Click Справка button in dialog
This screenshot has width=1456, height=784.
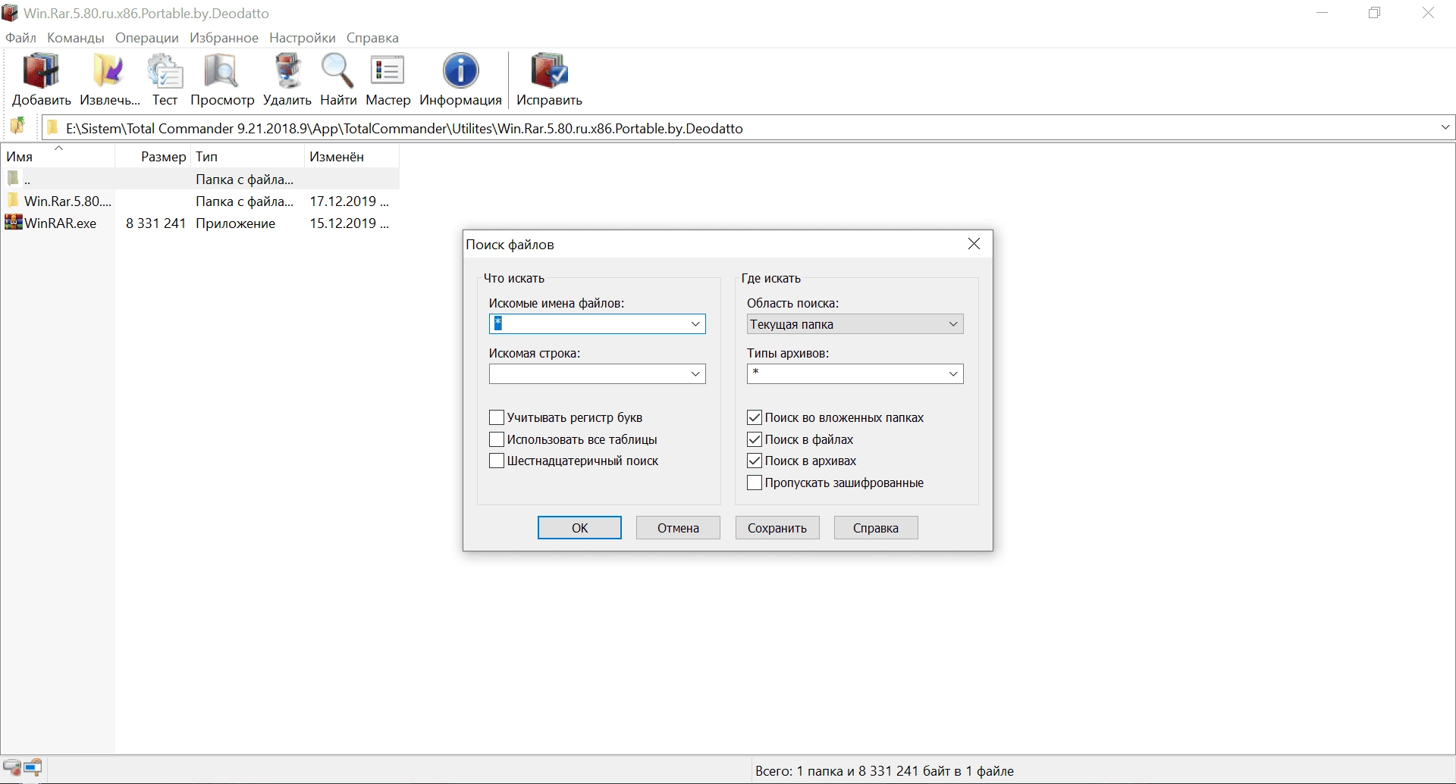(x=876, y=528)
